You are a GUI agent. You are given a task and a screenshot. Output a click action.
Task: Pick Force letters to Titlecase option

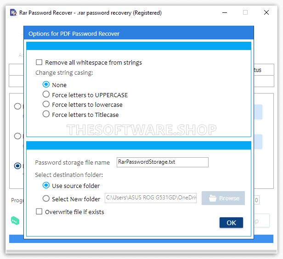tap(46, 115)
